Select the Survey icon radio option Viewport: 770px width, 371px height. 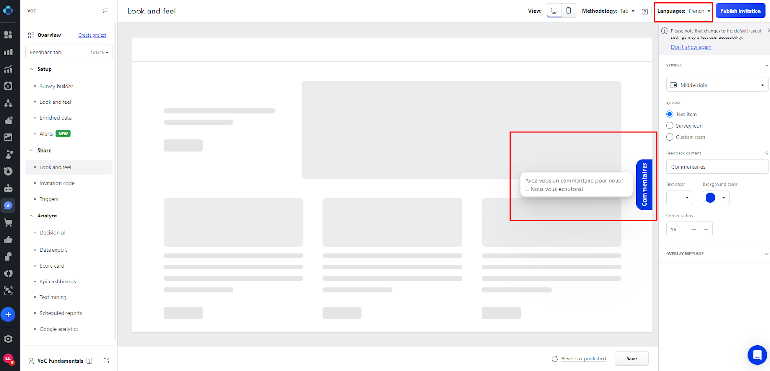click(669, 126)
